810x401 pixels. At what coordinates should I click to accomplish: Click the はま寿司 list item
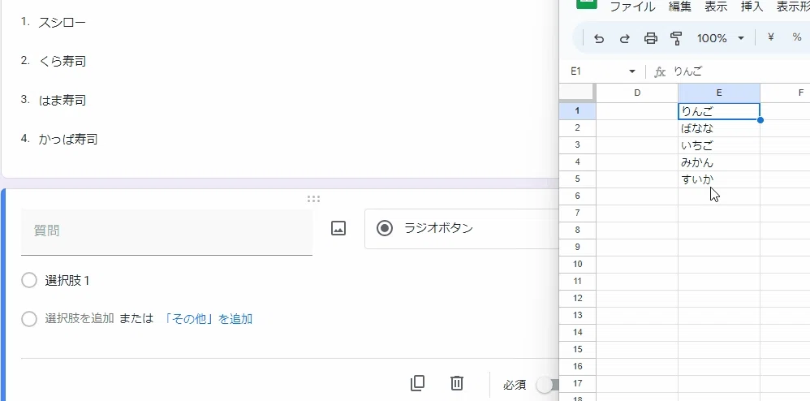pyautogui.click(x=62, y=100)
